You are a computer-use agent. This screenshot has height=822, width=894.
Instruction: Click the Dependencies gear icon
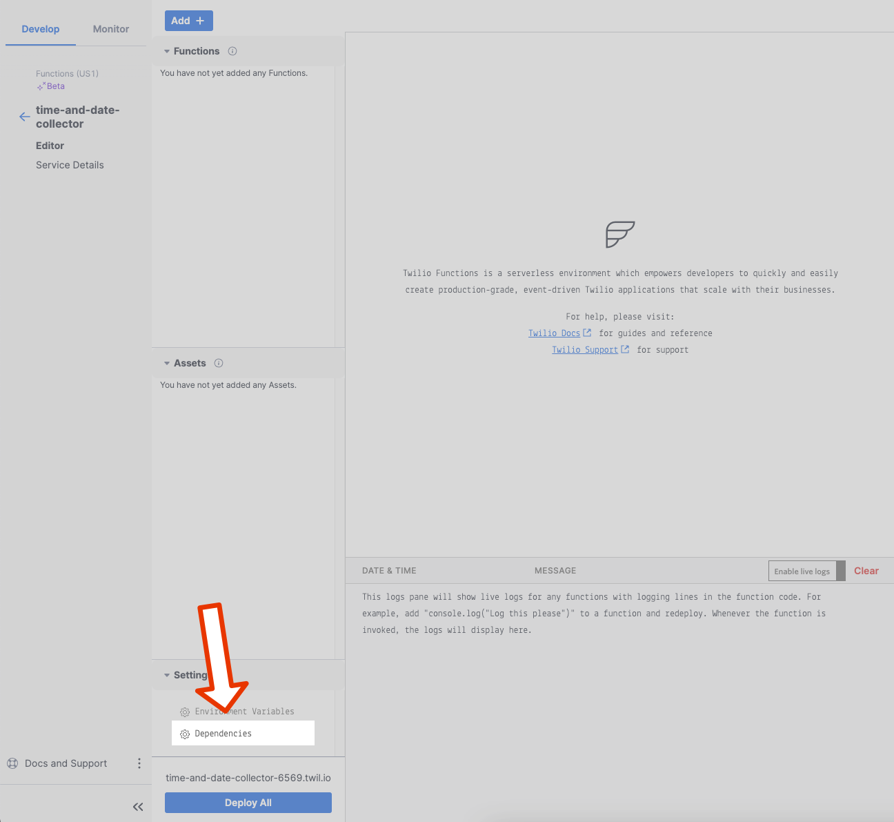(x=185, y=734)
